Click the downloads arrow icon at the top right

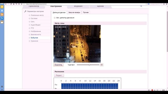[164, 4]
